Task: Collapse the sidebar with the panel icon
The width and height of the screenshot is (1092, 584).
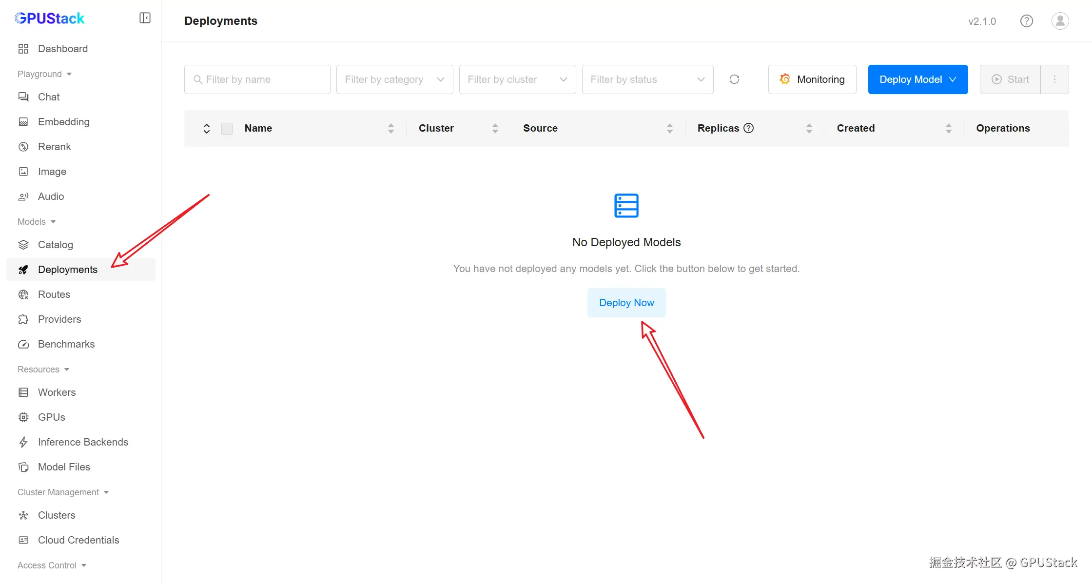Action: click(x=145, y=18)
